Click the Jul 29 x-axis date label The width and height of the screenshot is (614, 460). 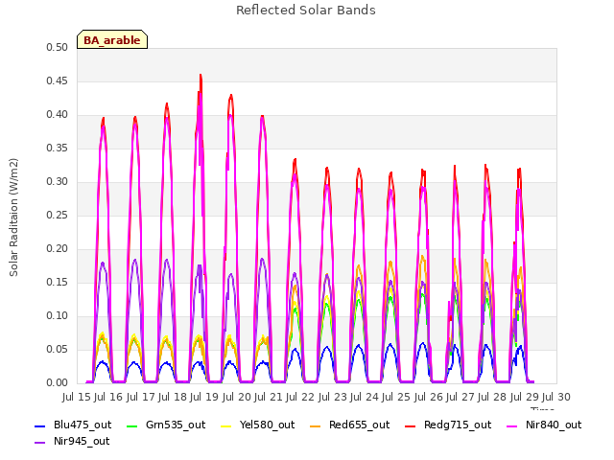pos(525,397)
